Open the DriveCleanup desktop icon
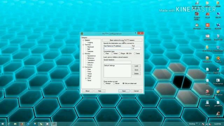224x126 pixels. point(218,82)
